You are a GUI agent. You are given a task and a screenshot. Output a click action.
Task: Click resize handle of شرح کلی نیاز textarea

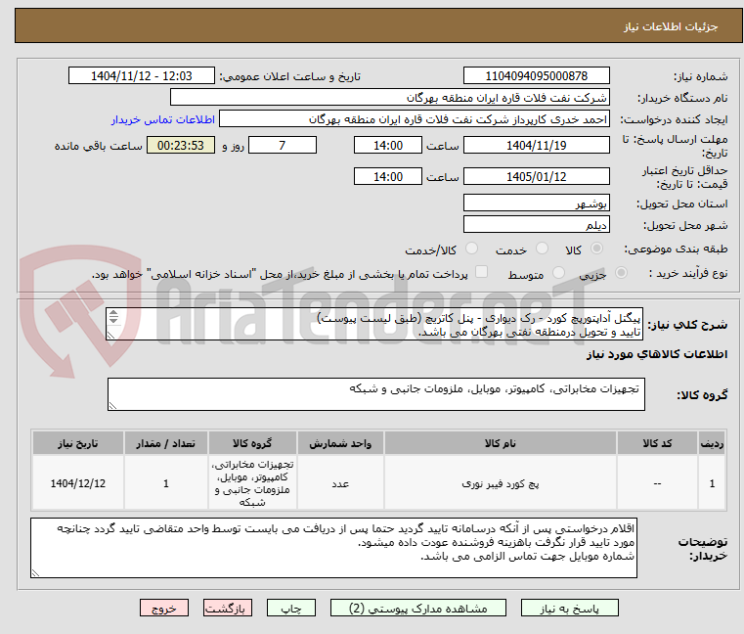point(111,336)
